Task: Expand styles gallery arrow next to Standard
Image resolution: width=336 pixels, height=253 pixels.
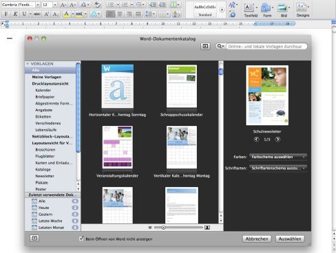Action: [x=222, y=10]
